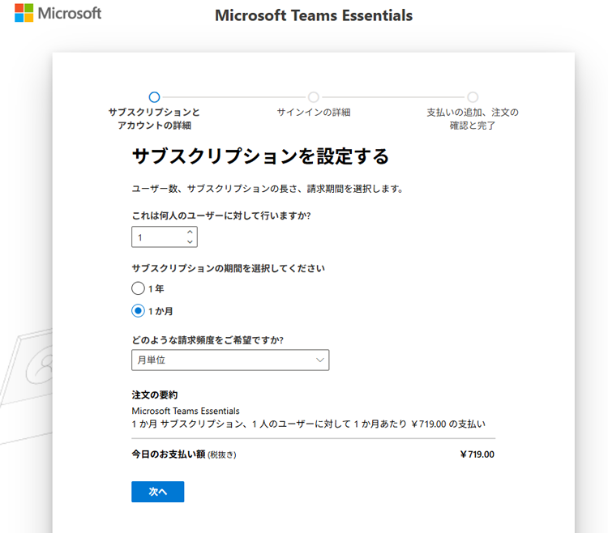This screenshot has width=608, height=533.
Task: Click Microsoft Teams Essentials in the order summary
Action: click(186, 411)
